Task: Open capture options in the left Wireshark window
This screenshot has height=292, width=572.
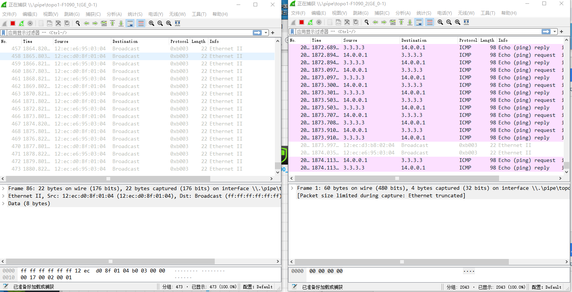Action: [30, 23]
